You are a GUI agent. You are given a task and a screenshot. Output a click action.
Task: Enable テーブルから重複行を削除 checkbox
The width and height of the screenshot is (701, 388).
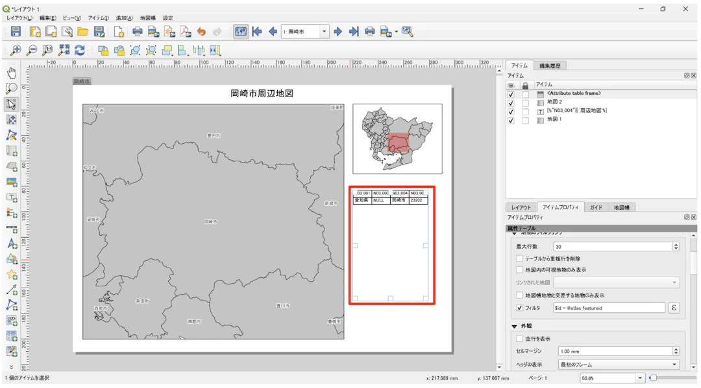tap(520, 258)
